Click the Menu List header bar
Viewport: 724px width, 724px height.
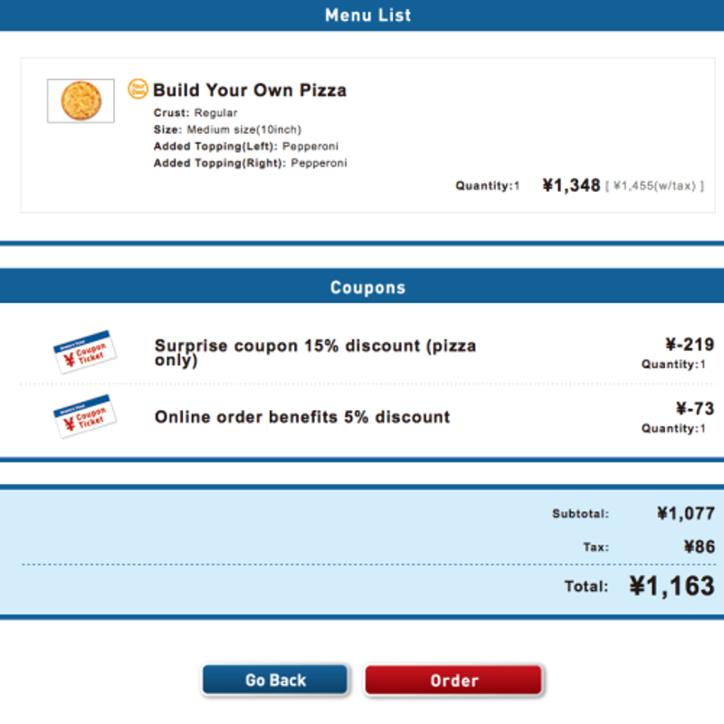[x=362, y=15]
